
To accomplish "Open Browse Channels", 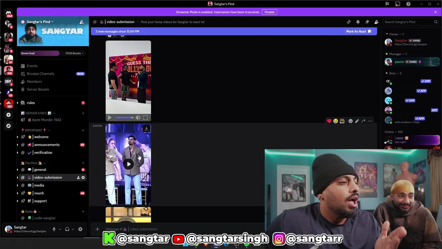I will (x=52, y=74).
